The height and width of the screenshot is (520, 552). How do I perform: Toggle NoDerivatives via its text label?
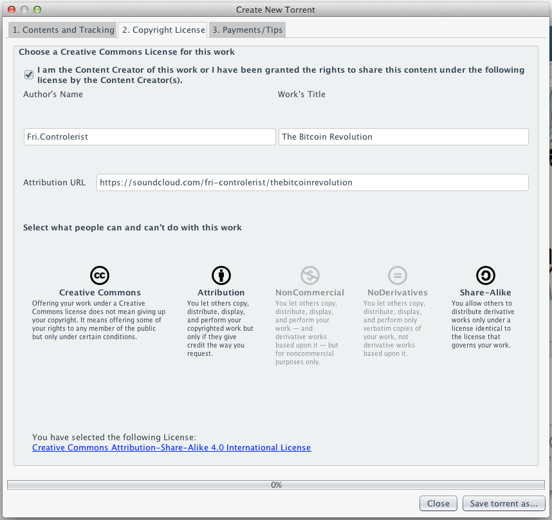[397, 292]
